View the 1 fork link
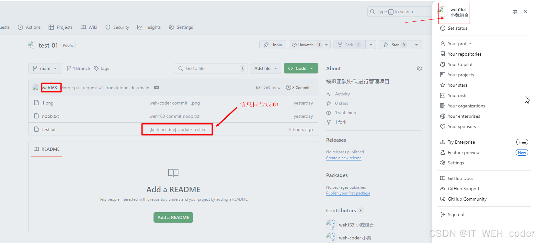This screenshot has width=536, height=243. coord(336,122)
